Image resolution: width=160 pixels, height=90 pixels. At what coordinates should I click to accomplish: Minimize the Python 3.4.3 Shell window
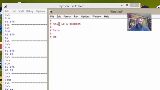(x=121, y=5)
